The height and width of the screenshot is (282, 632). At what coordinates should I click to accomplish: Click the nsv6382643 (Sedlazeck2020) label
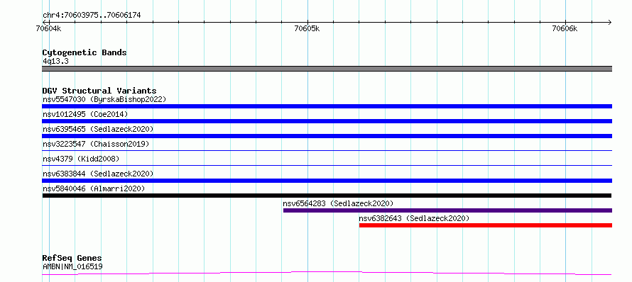click(x=414, y=218)
